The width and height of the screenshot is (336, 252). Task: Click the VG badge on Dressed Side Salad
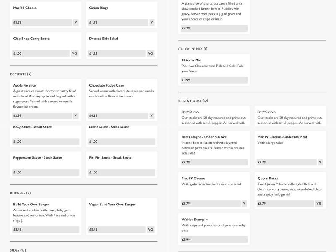(x=151, y=54)
